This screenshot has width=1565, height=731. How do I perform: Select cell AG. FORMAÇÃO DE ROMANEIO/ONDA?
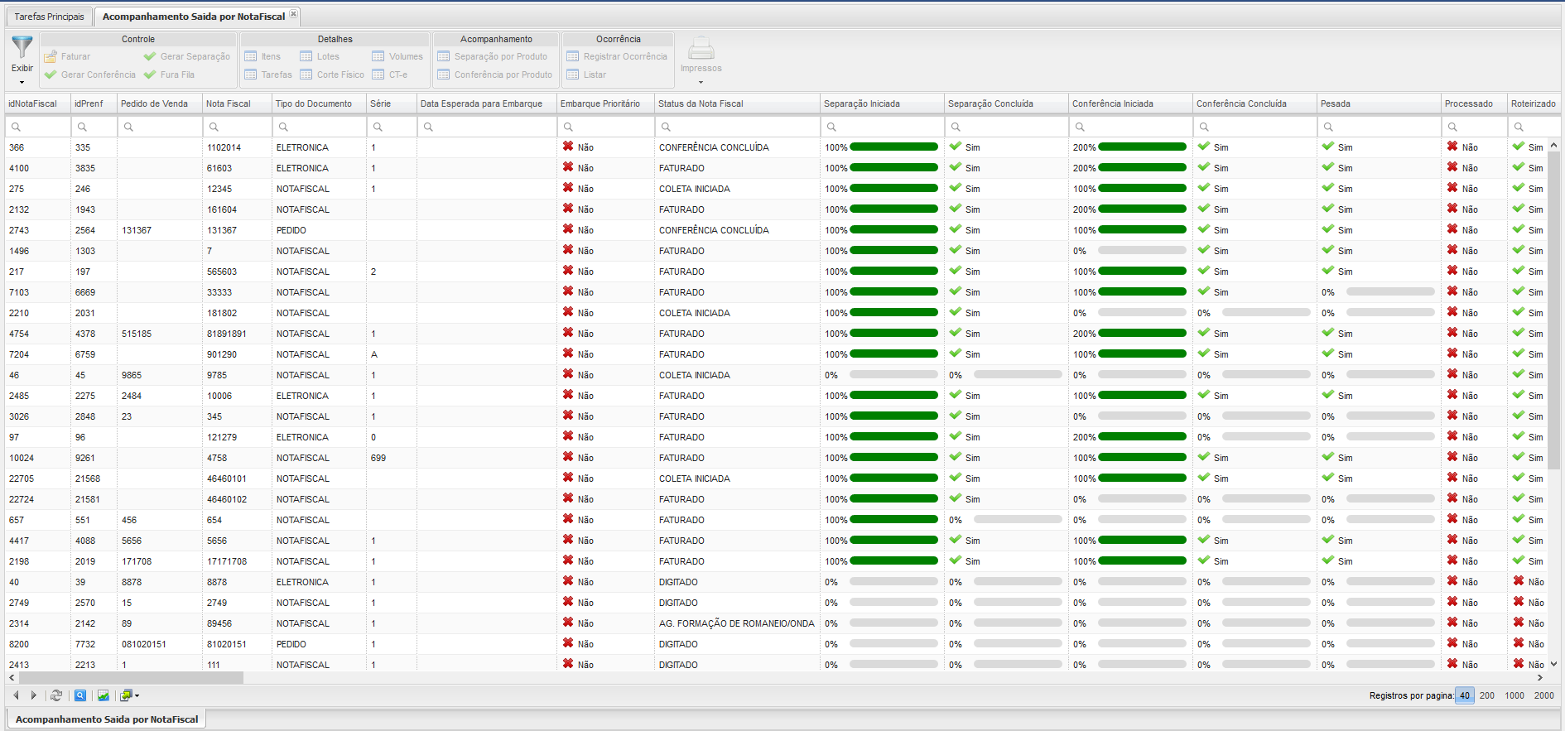point(736,623)
